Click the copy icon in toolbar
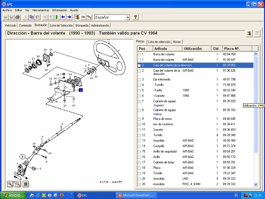The width and height of the screenshot is (265, 199). tap(31, 17)
